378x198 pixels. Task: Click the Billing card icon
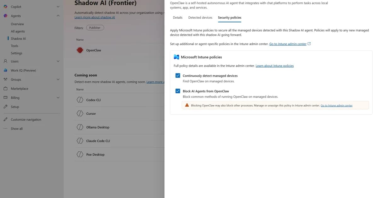pyautogui.click(x=5, y=98)
